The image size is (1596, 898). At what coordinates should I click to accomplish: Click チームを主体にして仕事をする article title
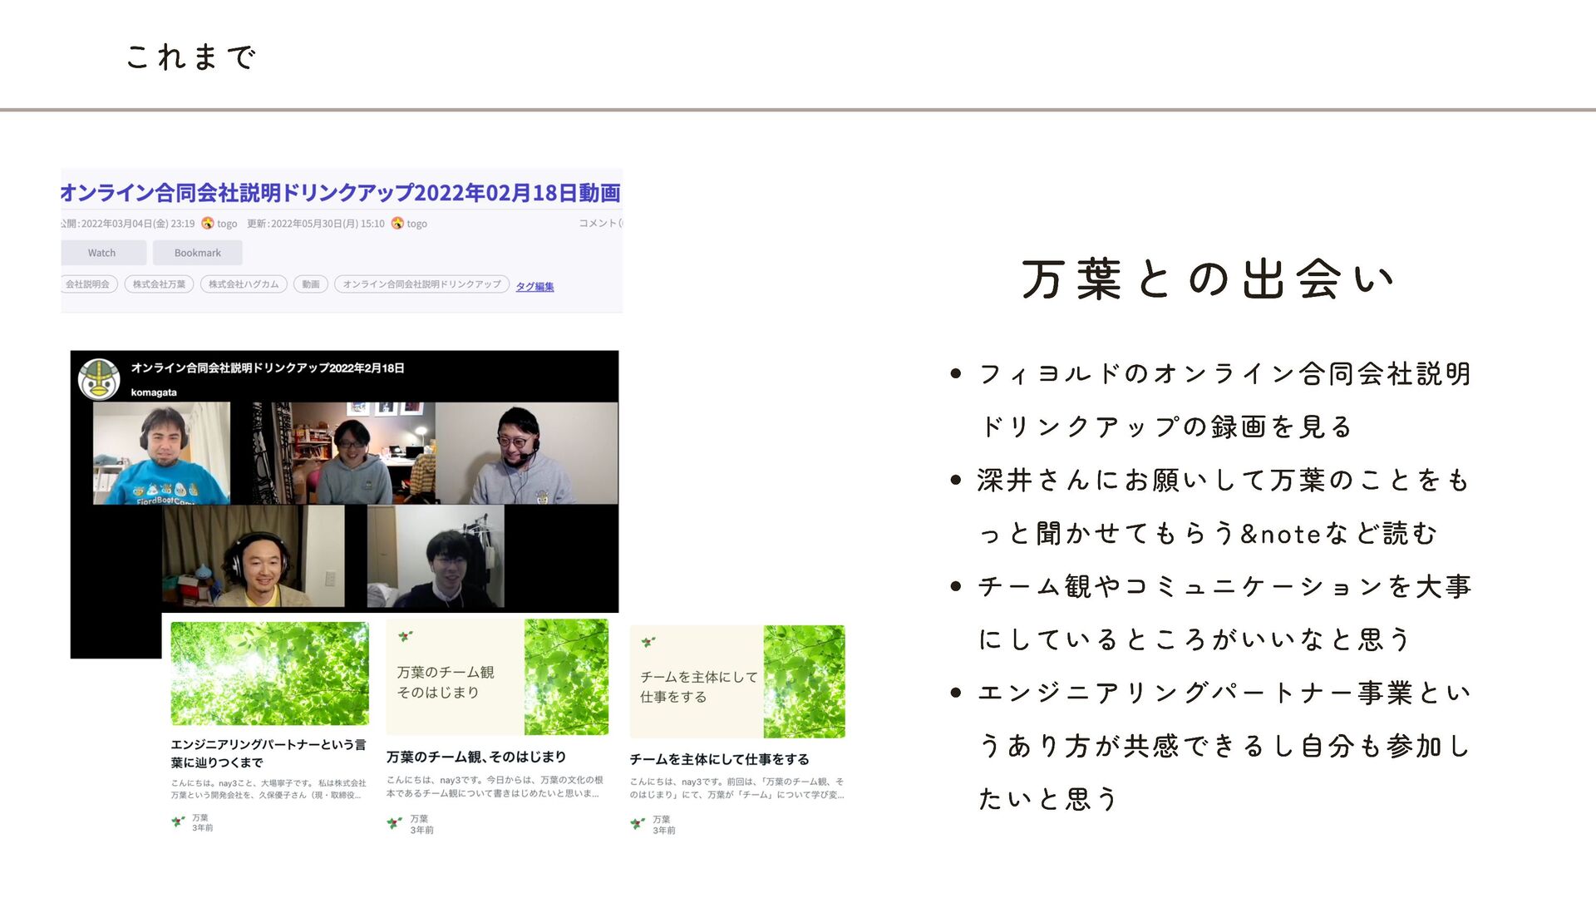tap(719, 759)
